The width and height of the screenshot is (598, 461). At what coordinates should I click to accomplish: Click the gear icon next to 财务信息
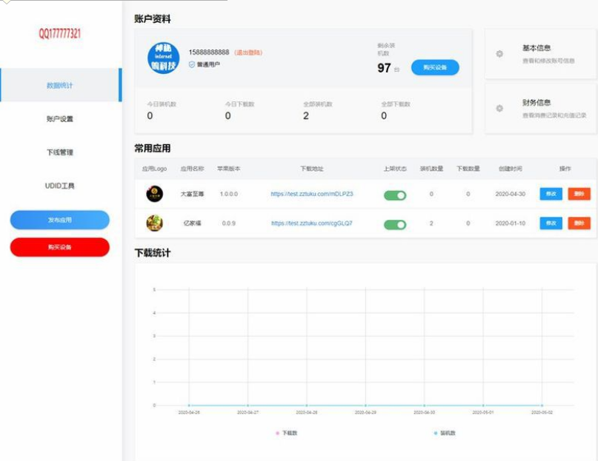[x=499, y=108]
